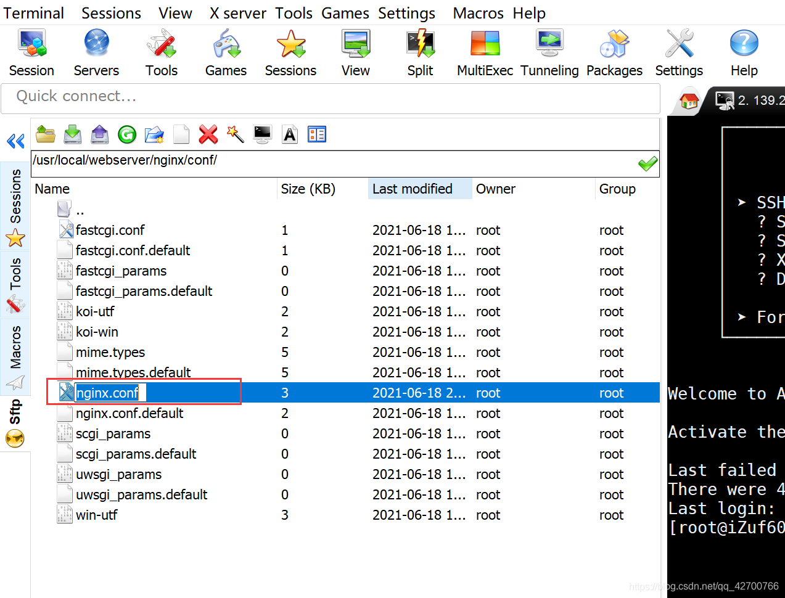Select the Tools side tab
This screenshot has width=785, height=598.
15,284
